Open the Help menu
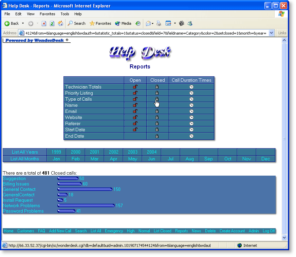 pos(78,14)
